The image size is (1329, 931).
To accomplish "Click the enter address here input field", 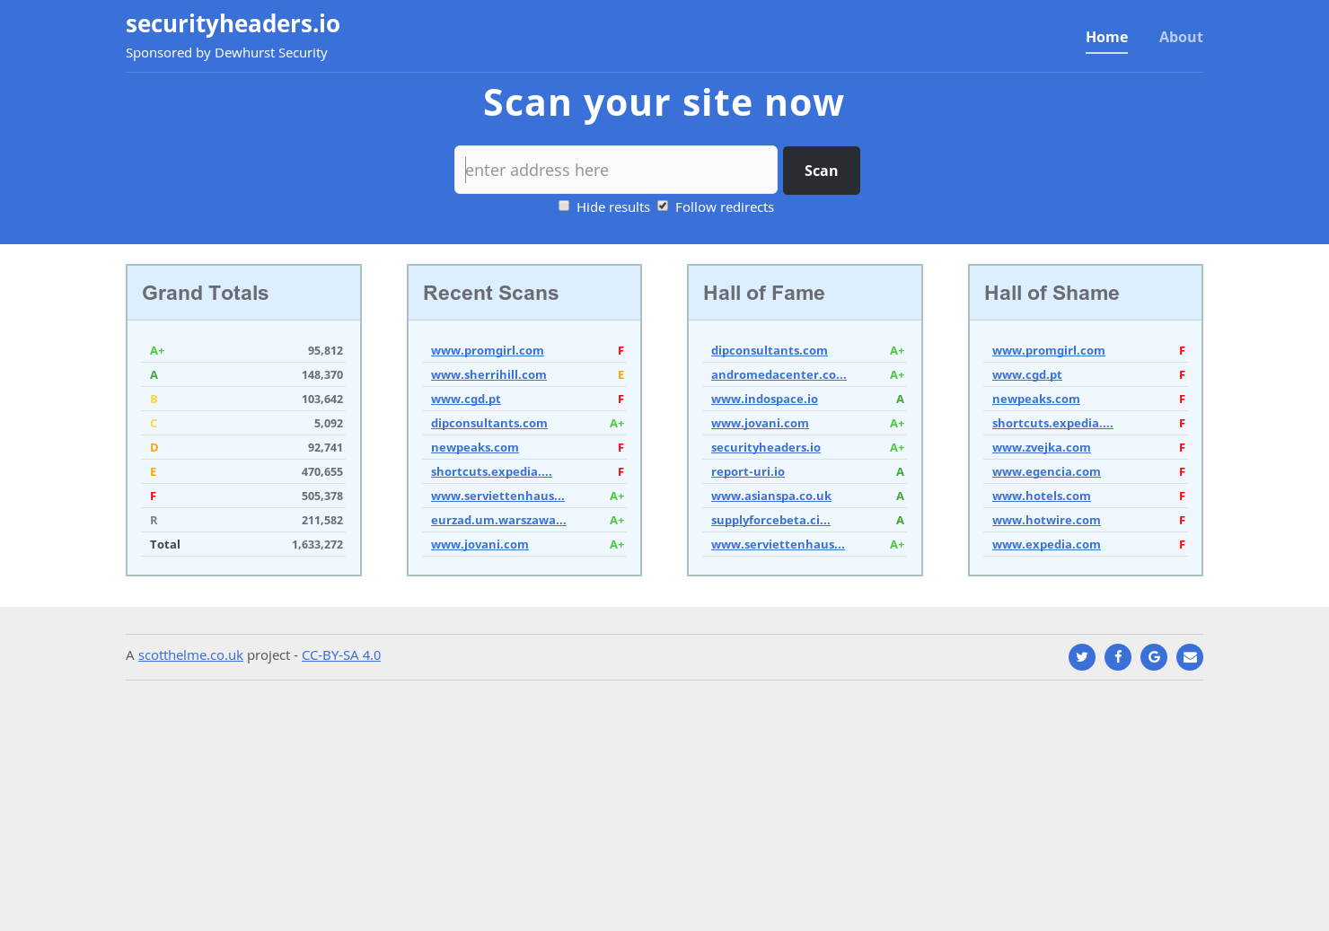I will coord(616,170).
